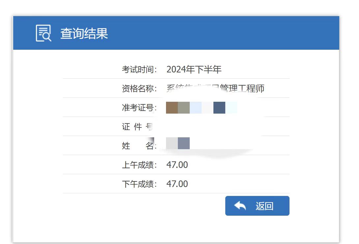Viewport: 359px width, 244px height.
Task: Click the 上午成绩 label
Action: [139, 165]
